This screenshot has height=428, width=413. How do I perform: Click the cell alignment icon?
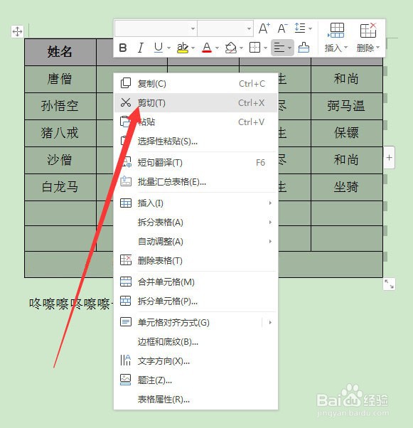click(126, 322)
